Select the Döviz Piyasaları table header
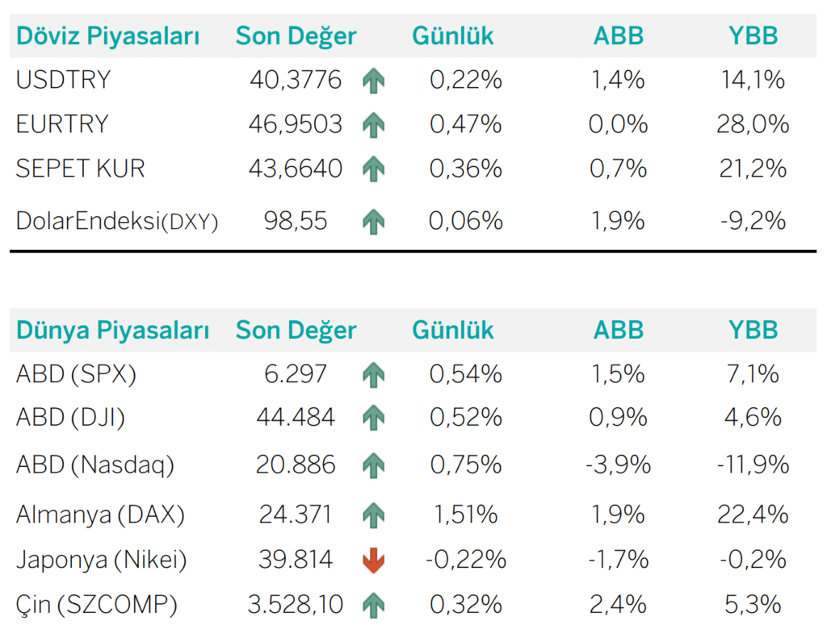The height and width of the screenshot is (625, 827). click(x=108, y=36)
